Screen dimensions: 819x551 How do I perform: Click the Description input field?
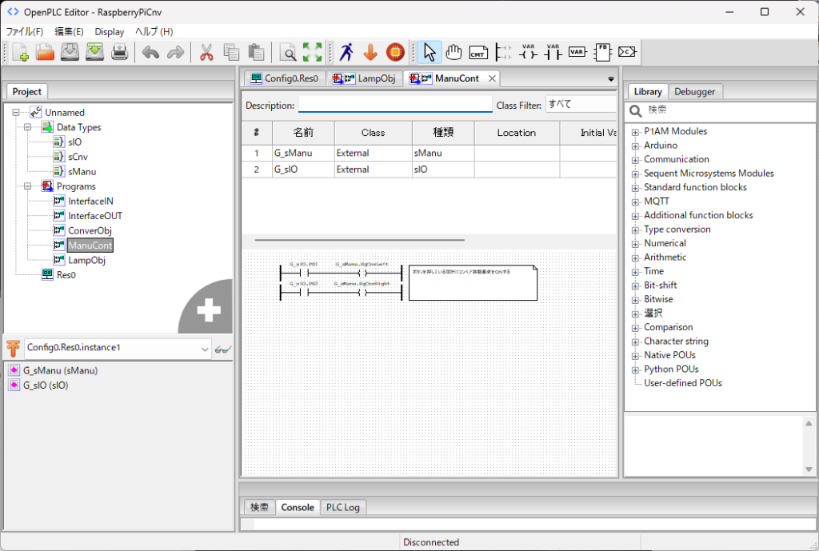tap(395, 105)
